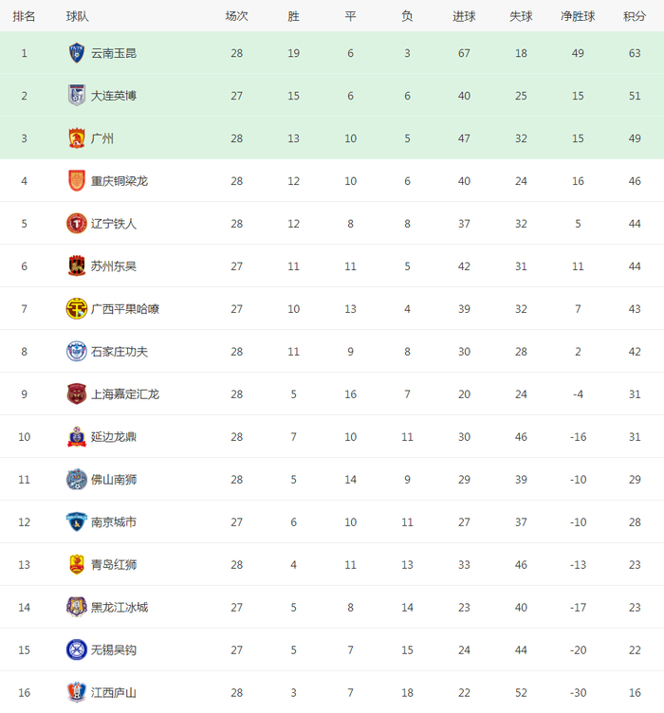664x713 pixels.
Task: Click the 上海嘉定汇龙 team logo
Action: coord(76,394)
